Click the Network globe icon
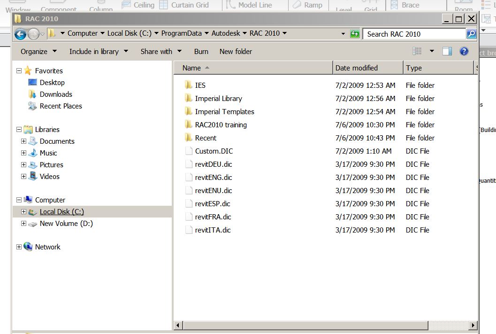Image resolution: width=496 pixels, height=334 pixels. coord(28,246)
